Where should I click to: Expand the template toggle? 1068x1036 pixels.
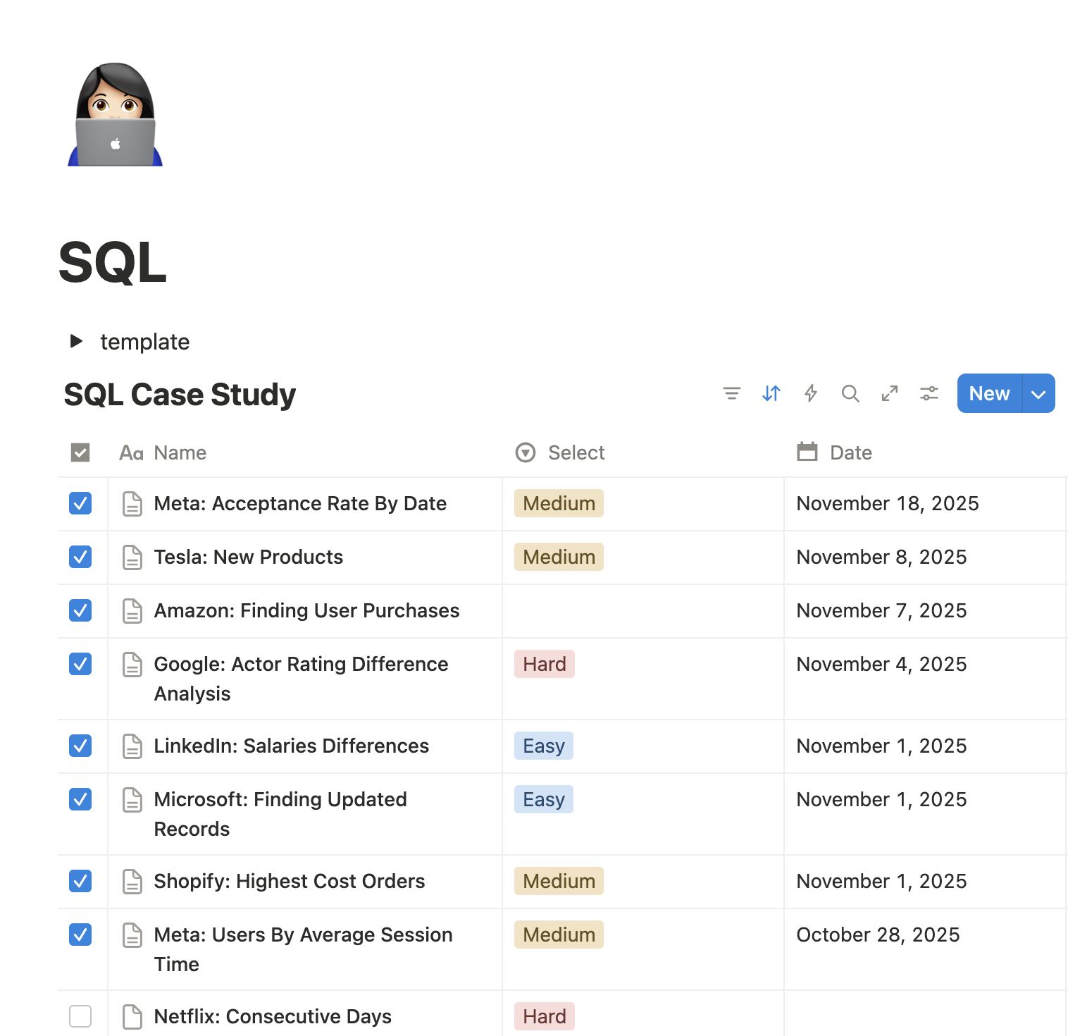pos(76,341)
